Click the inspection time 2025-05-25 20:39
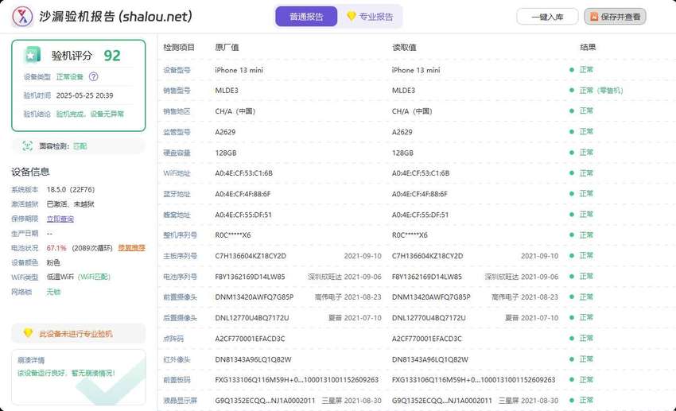 84,95
